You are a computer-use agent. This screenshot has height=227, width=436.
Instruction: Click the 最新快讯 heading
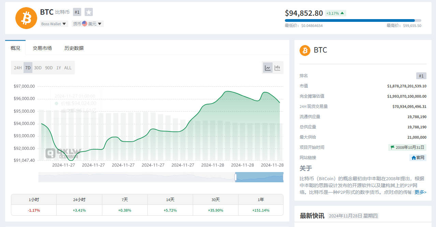(x=312, y=216)
